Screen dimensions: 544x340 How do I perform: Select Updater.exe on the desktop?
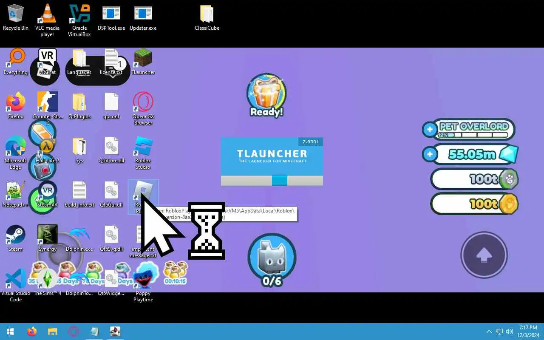pyautogui.click(x=143, y=18)
